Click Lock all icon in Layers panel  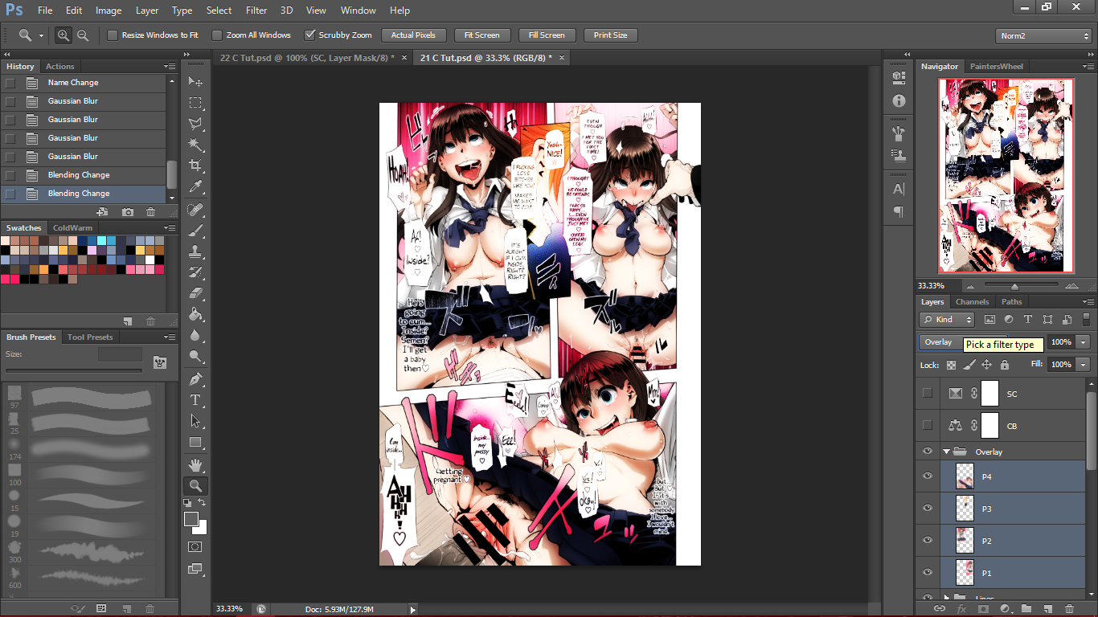pos(1004,365)
